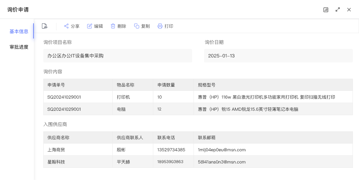Click the 询价项目名称 field
The width and height of the screenshot is (359, 180).
[x=117, y=56]
